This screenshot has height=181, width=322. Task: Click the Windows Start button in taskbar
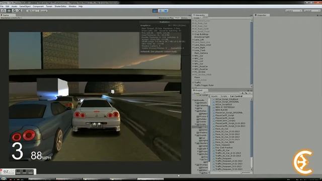(x=4, y=179)
